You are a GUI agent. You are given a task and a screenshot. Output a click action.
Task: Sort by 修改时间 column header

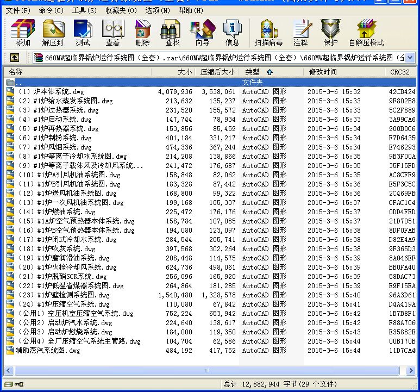click(344, 72)
